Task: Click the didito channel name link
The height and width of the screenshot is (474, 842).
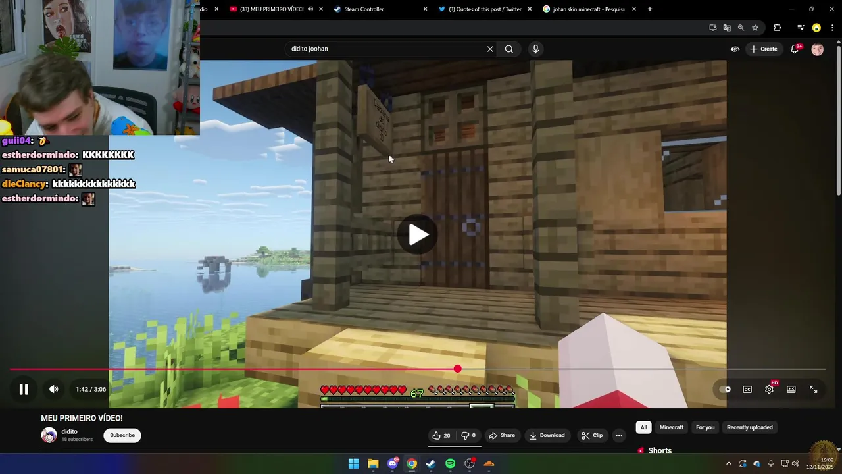Action: click(x=69, y=432)
